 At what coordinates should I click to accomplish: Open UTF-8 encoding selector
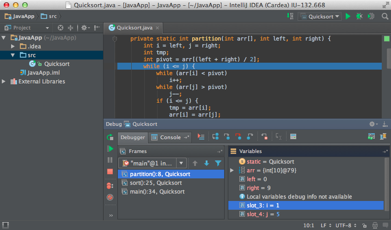346,225
